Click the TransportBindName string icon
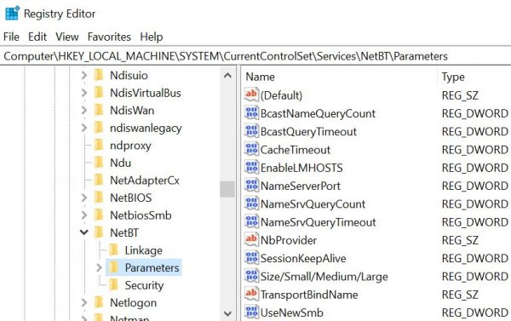This screenshot has height=321, width=511. pos(251,295)
